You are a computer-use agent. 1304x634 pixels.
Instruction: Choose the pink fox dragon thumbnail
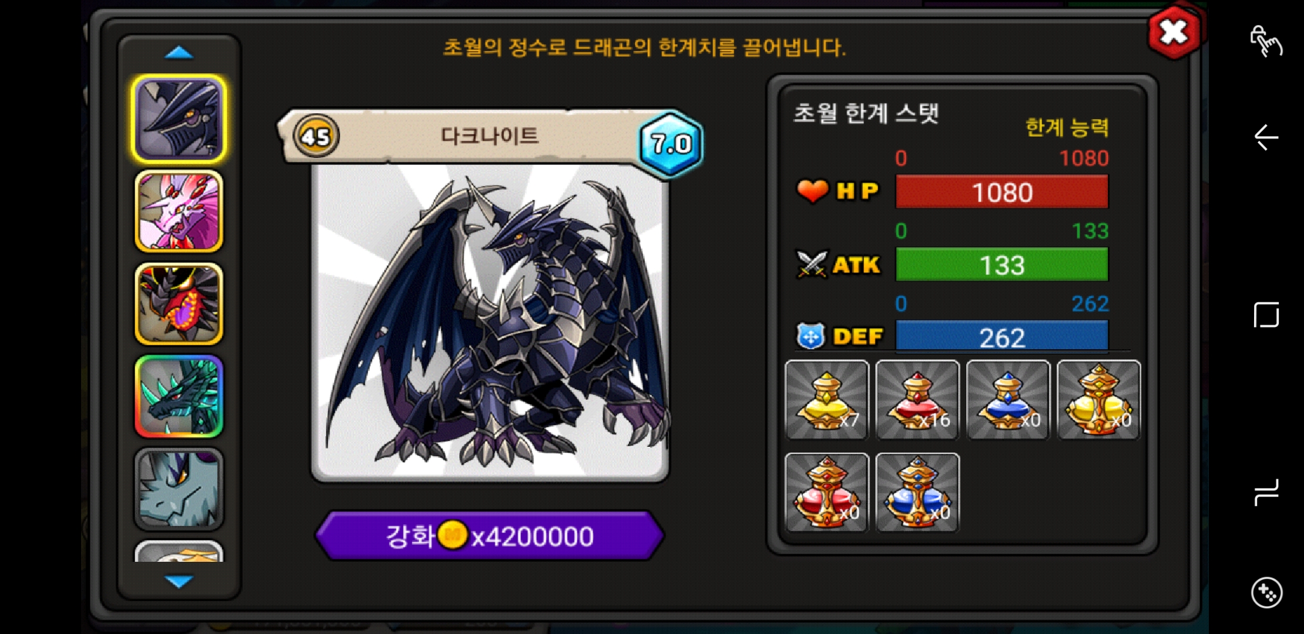[179, 211]
